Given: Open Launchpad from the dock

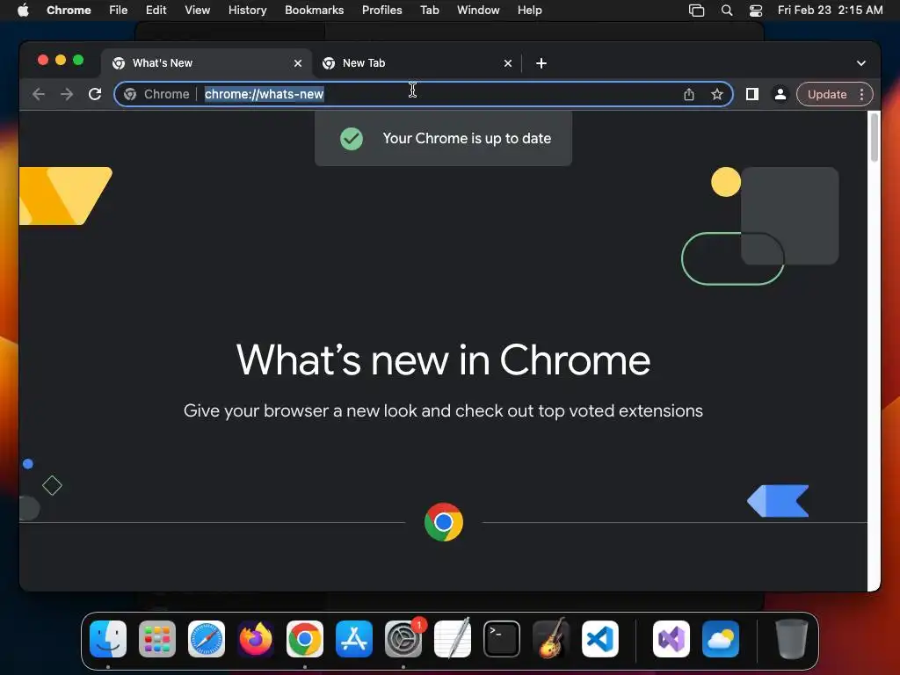Looking at the screenshot, I should (x=157, y=639).
